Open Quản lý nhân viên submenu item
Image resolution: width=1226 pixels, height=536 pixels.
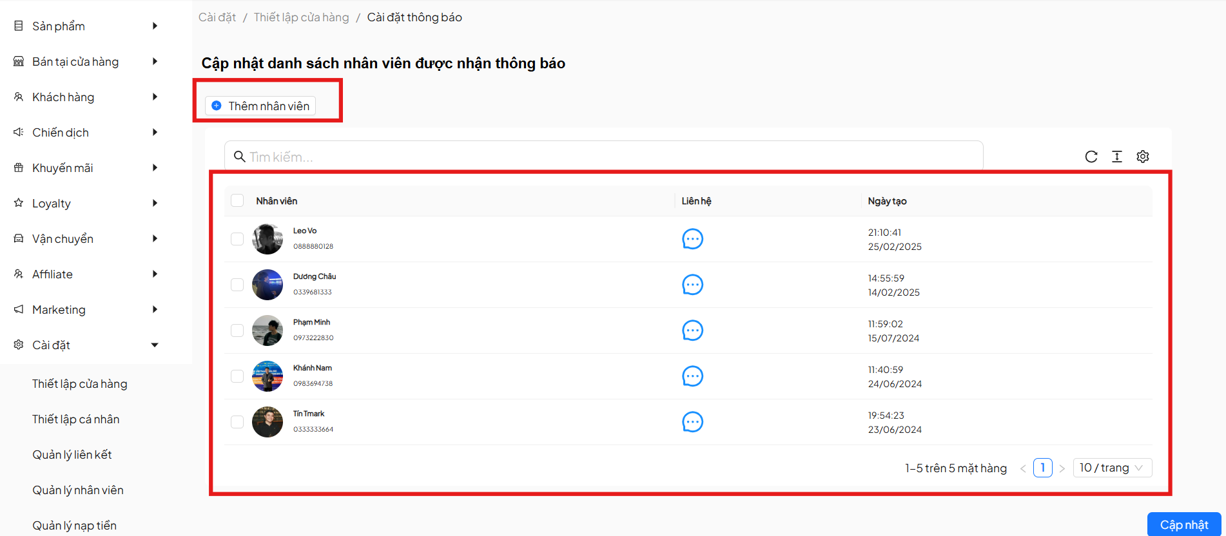point(78,490)
